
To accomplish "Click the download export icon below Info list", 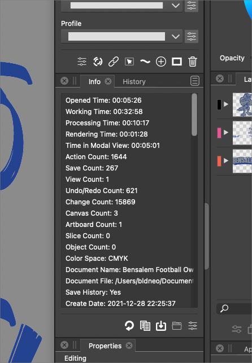I will click(x=161, y=326).
